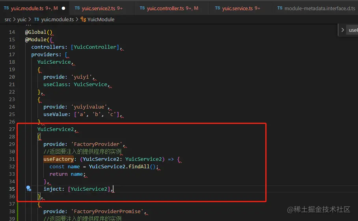Click YuicController in the controllers array
Screen dimensions: 358x221
click(95, 47)
